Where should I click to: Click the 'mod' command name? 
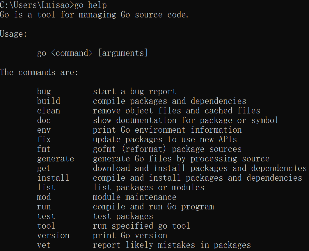click(44, 197)
